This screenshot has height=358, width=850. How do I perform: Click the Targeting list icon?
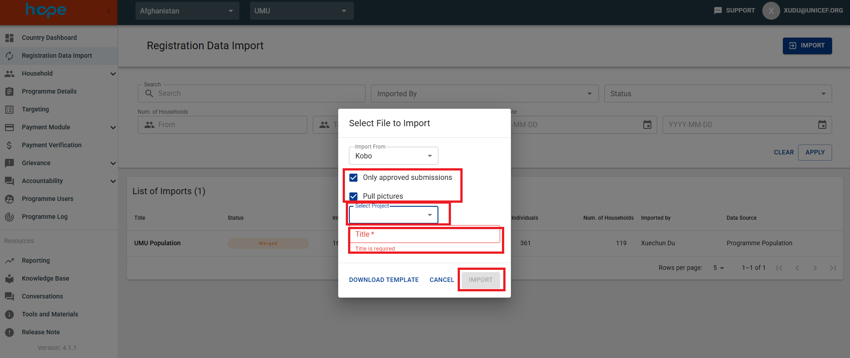9,110
